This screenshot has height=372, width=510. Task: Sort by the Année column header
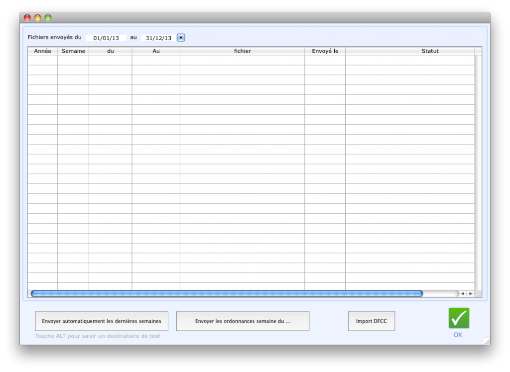(43, 51)
